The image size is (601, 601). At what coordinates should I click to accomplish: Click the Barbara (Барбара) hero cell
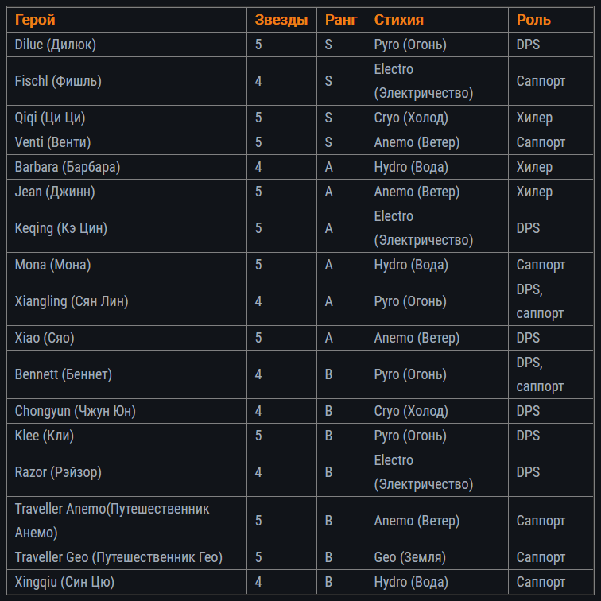click(68, 167)
